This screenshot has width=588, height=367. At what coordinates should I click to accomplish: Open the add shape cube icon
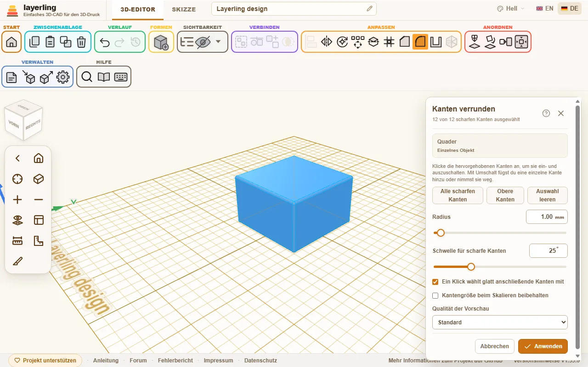[161, 42]
